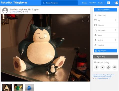The height and width of the screenshot is (91, 119).
Task: Share this thing on Twitter
Action: click(102, 67)
